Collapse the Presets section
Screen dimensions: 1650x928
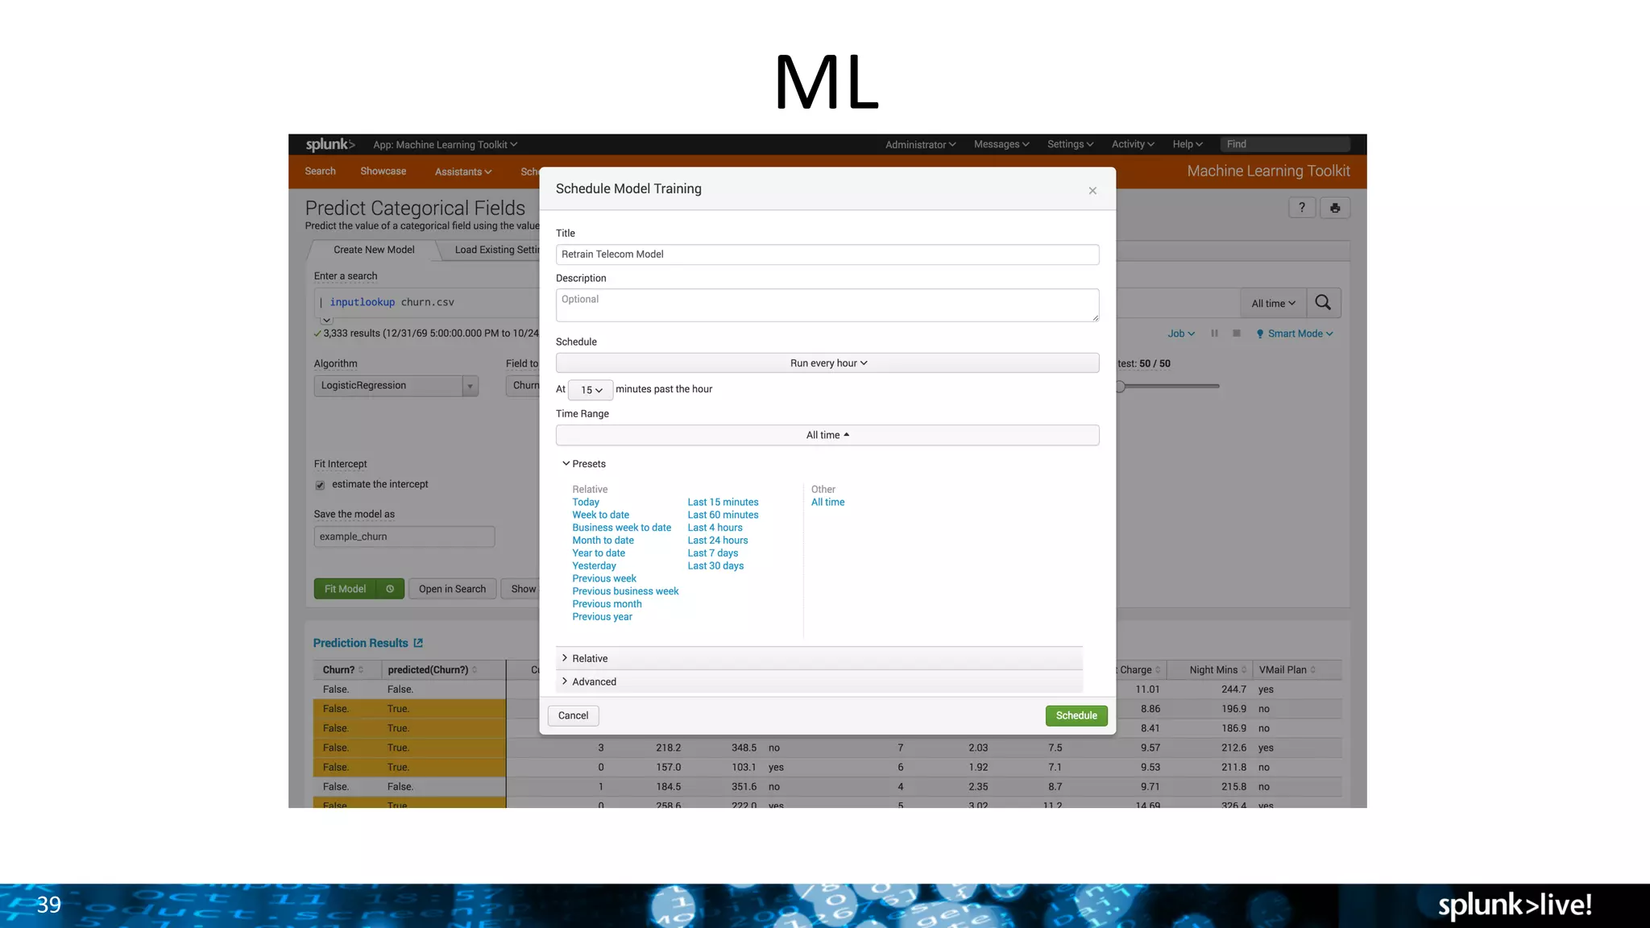coord(566,464)
